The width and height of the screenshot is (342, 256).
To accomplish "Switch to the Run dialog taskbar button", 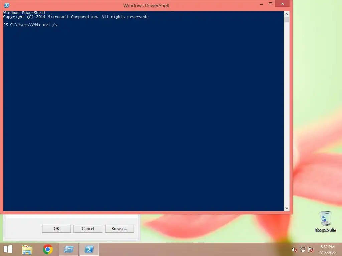I will click(x=68, y=249).
